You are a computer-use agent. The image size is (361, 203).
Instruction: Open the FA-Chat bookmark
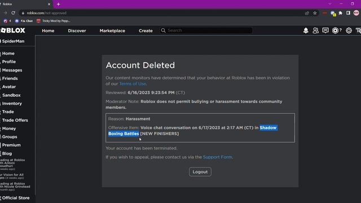[24, 21]
